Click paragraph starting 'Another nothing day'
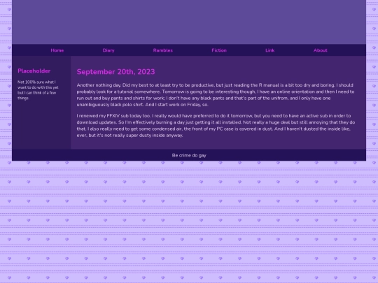Screen dimensions: 378x283 [216, 95]
